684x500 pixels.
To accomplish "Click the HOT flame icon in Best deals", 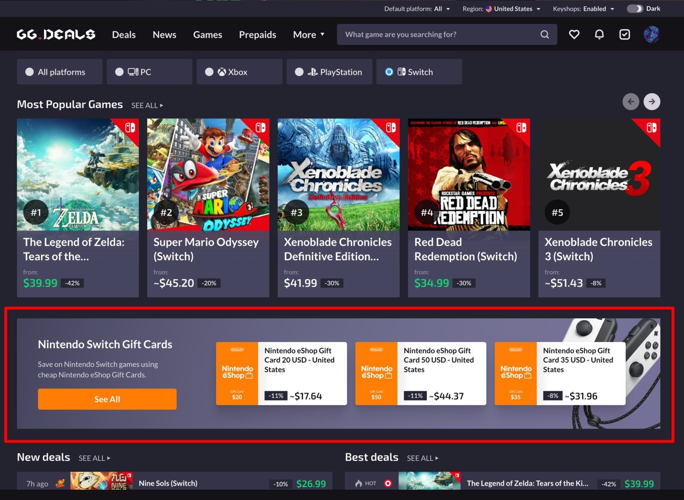I will 359,483.
